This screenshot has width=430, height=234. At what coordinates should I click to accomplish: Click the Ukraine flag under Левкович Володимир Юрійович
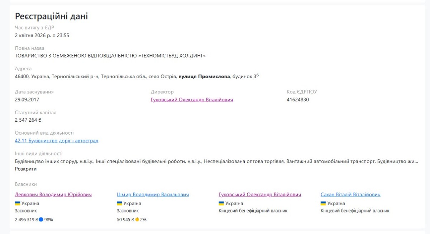18,203
